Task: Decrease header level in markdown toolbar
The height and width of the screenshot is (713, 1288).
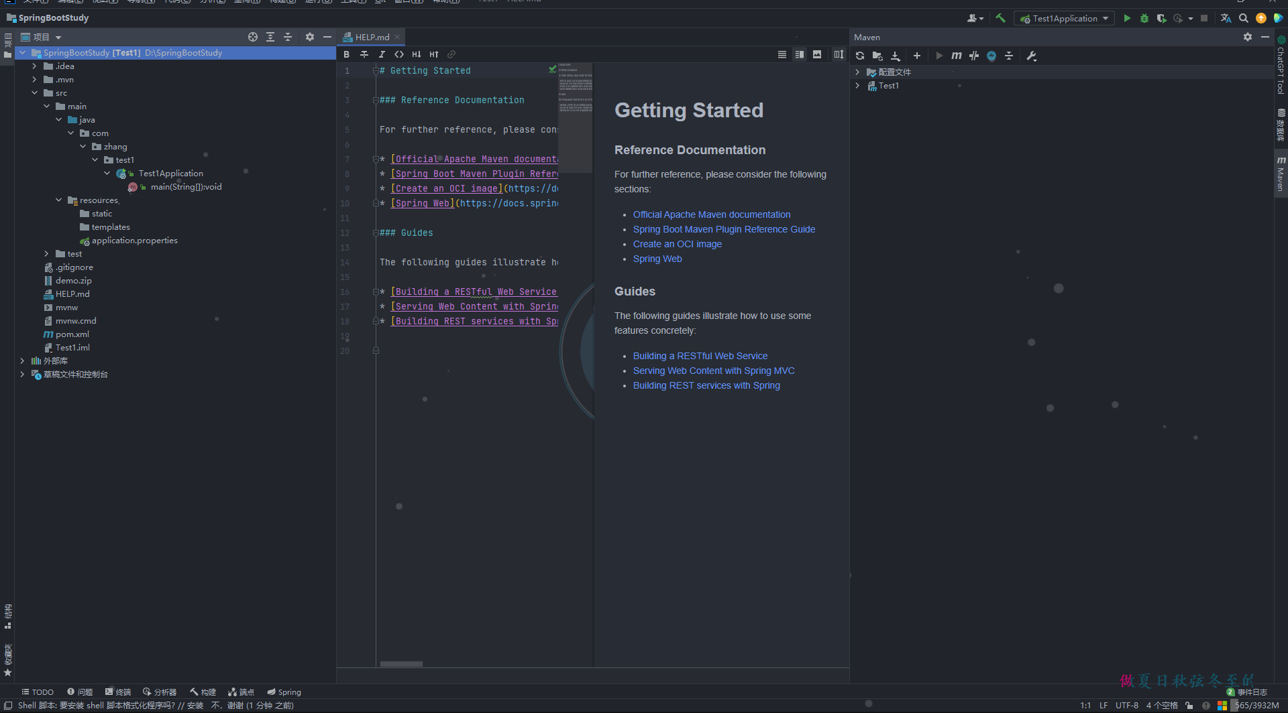Action: pyautogui.click(x=417, y=54)
